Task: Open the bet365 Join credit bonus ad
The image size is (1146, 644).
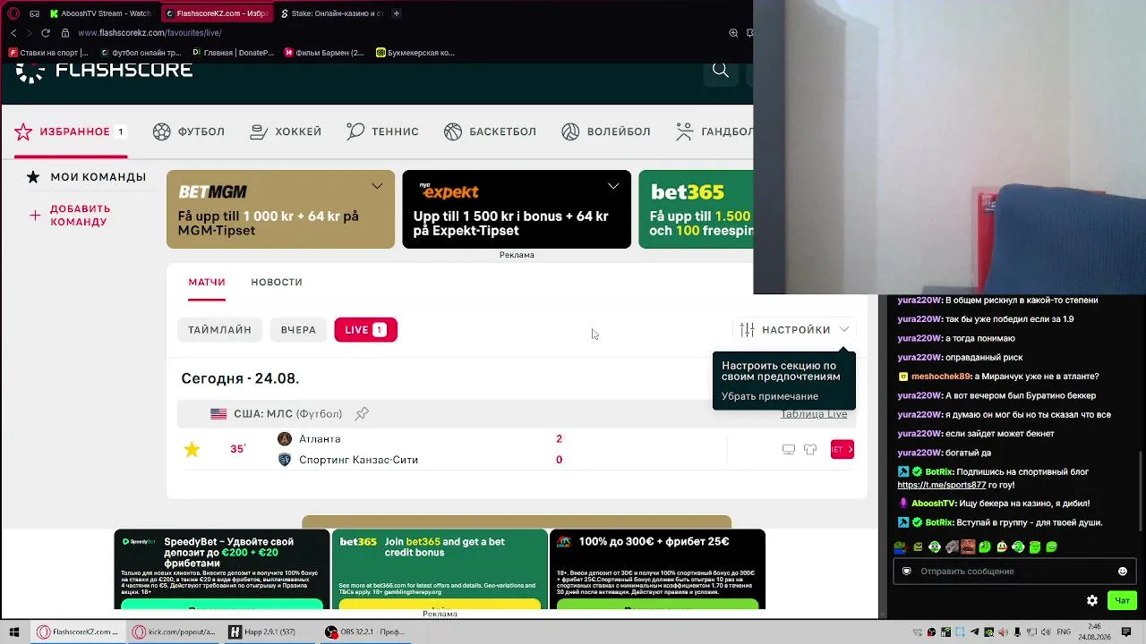Action: 440,569
